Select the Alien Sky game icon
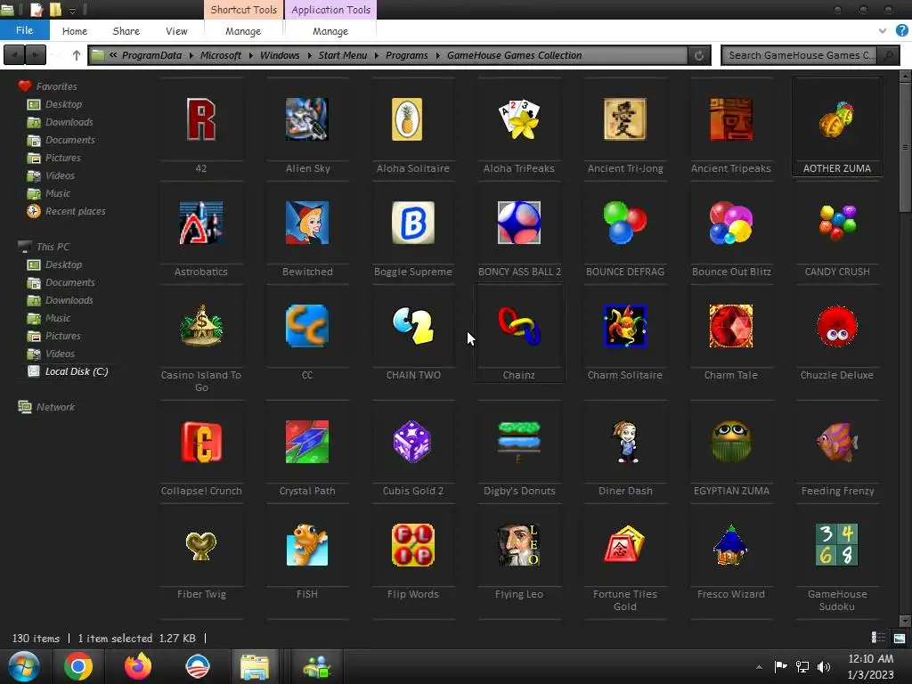The height and width of the screenshot is (684, 912). pyautogui.click(x=307, y=120)
